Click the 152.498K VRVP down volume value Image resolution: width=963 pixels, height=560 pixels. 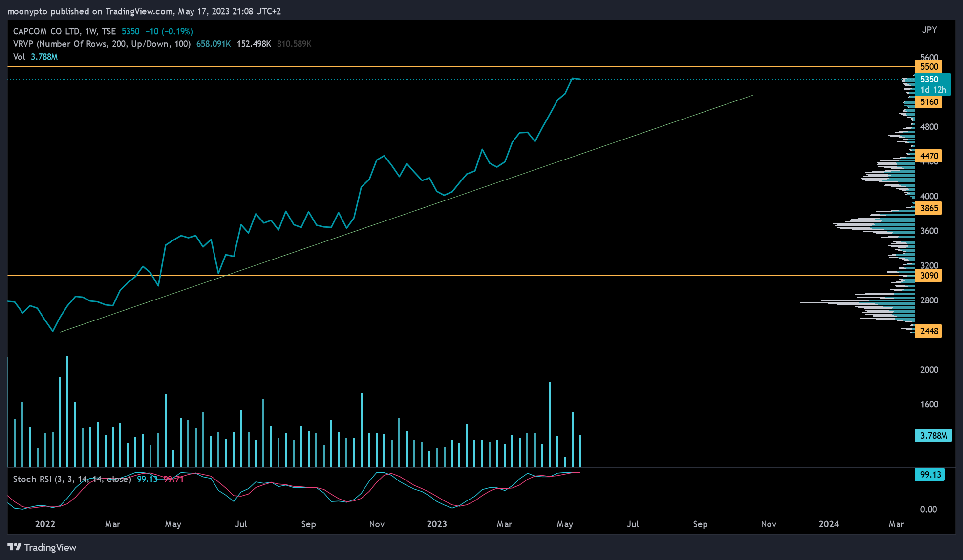click(x=254, y=44)
